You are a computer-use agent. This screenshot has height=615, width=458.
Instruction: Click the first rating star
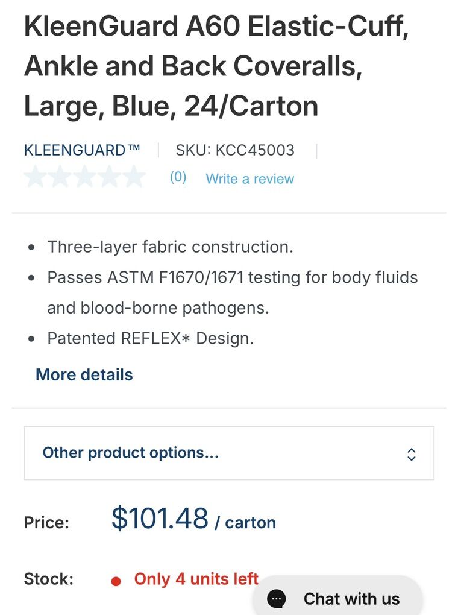point(36,177)
